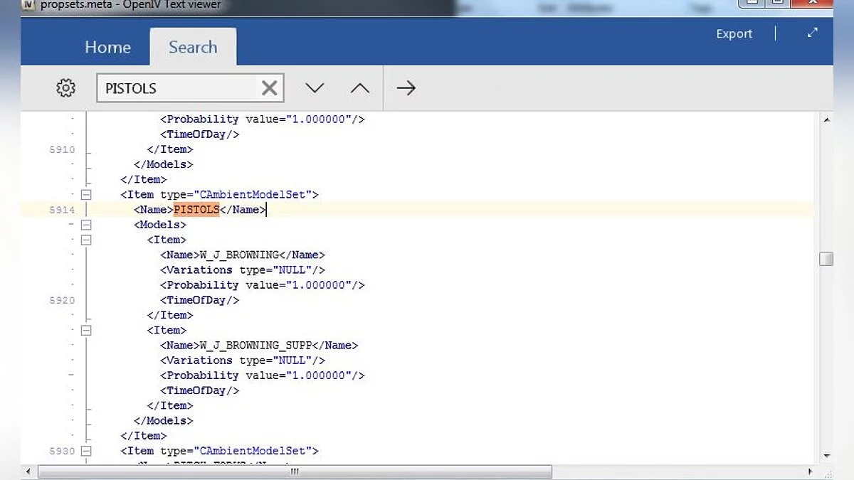Click the horizontal scrollbar left arrow
This screenshot has width=854, height=480.
tap(29, 471)
